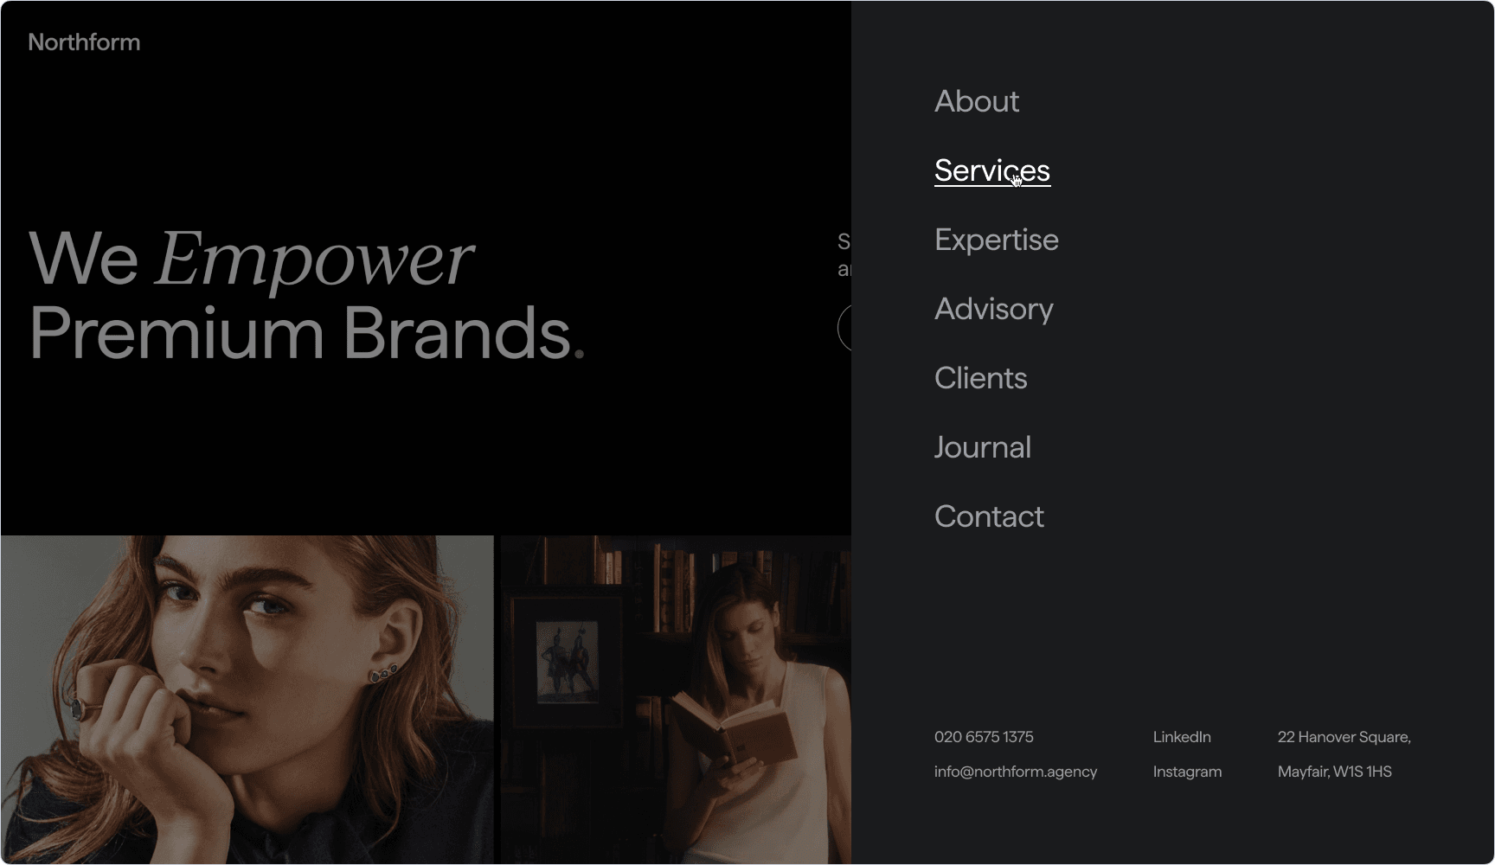Click the italic word Empower in headline

coord(314,259)
